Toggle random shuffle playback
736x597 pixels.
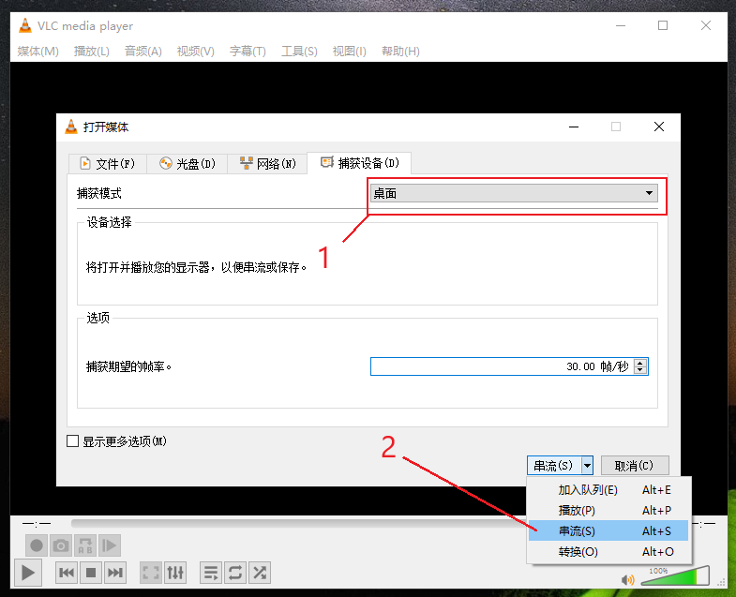(260, 573)
